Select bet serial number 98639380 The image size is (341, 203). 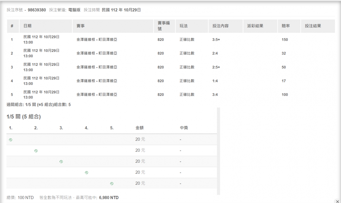pyautogui.click(x=37, y=10)
